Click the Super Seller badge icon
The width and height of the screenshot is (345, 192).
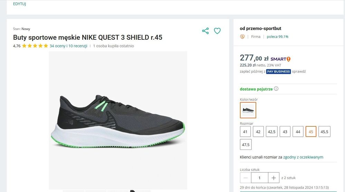pos(242,37)
